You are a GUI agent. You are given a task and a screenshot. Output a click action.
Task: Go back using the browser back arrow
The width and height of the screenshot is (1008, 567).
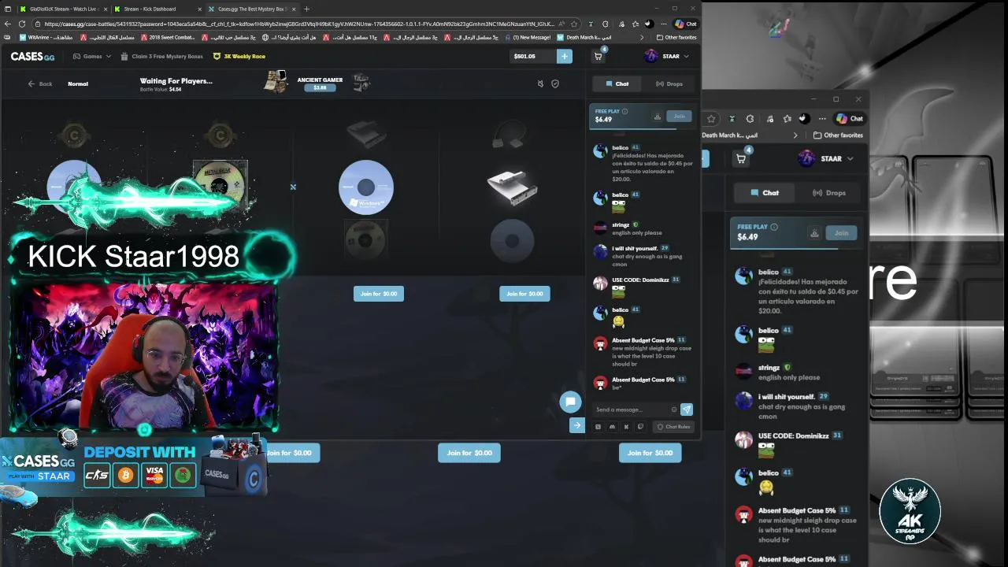pyautogui.click(x=9, y=24)
